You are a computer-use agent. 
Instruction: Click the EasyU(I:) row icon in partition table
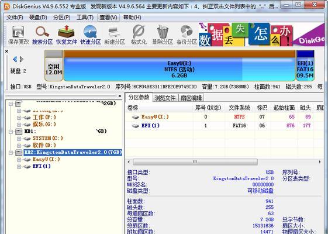(x=136, y=117)
